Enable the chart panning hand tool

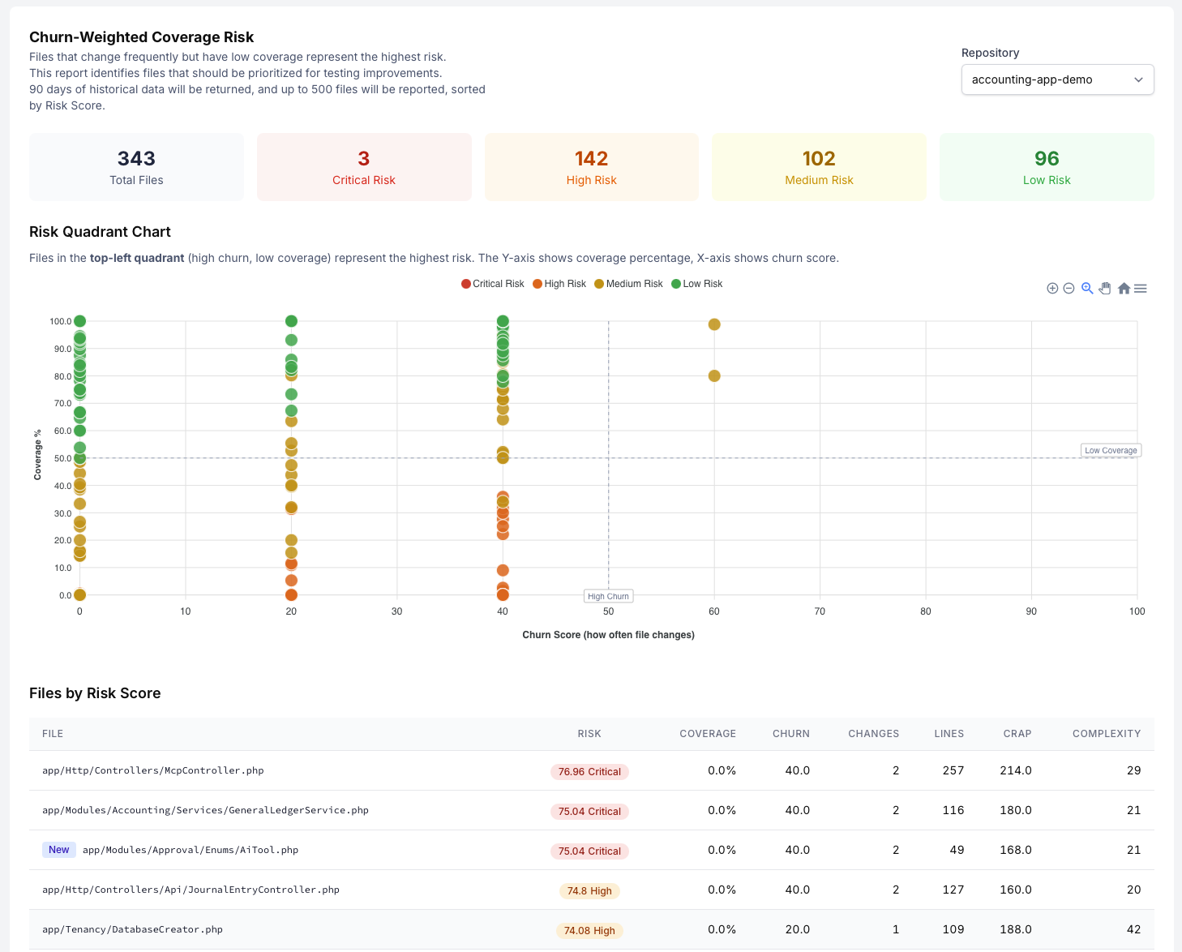tap(1105, 289)
